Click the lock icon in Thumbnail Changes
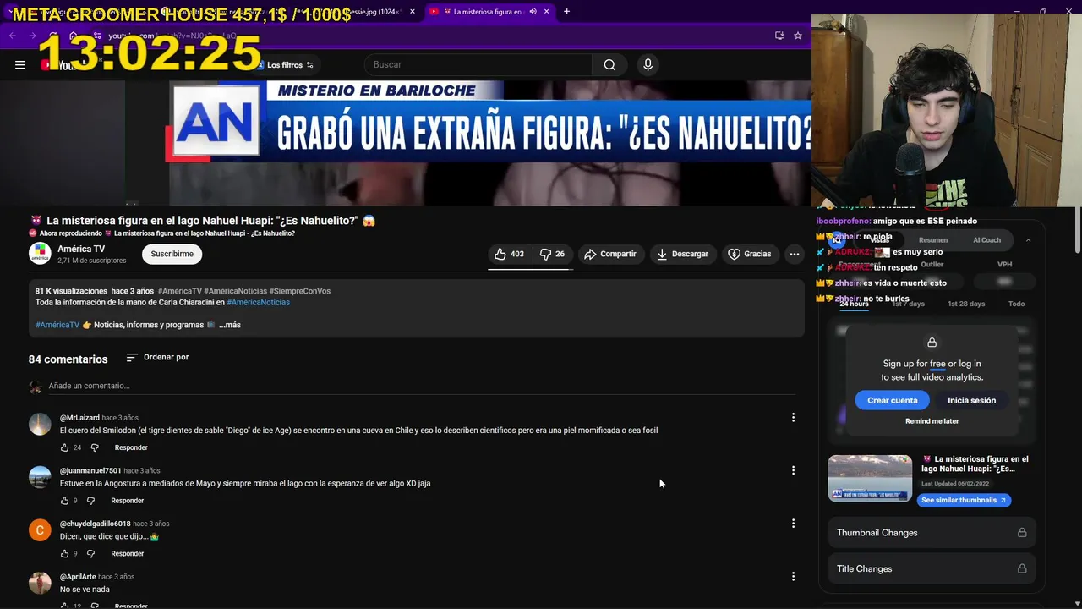This screenshot has width=1082, height=609. 1022,533
